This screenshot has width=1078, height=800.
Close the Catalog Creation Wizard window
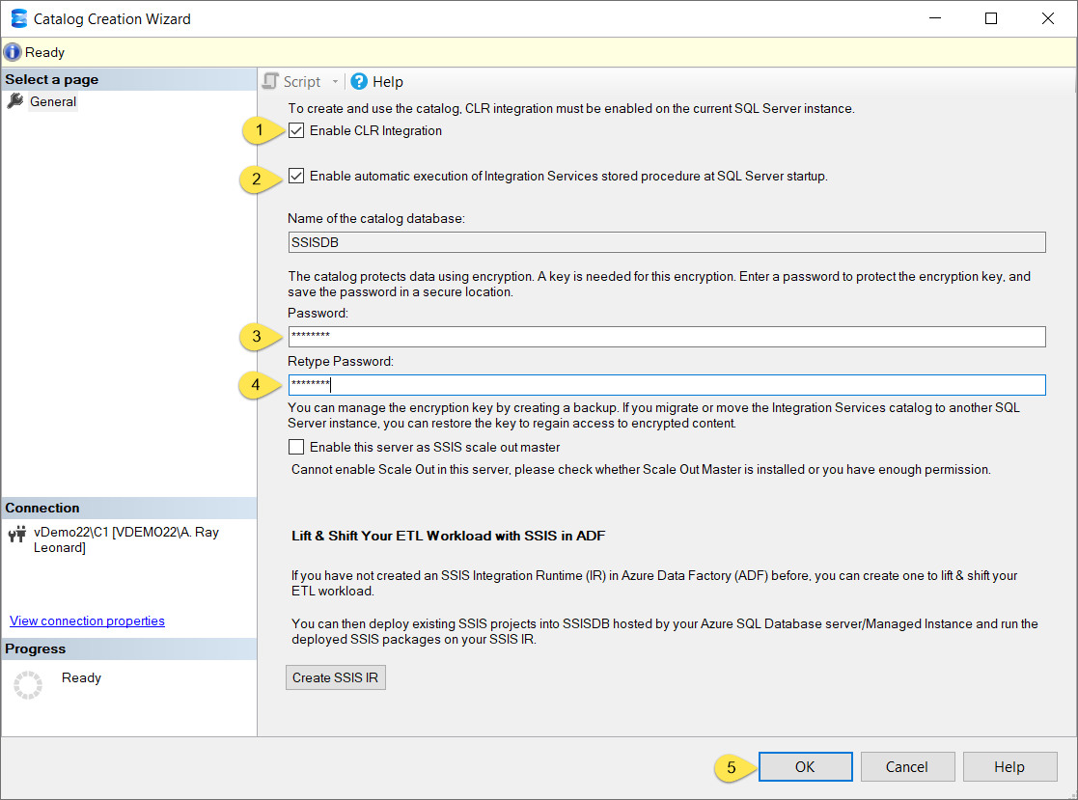pos(1048,18)
